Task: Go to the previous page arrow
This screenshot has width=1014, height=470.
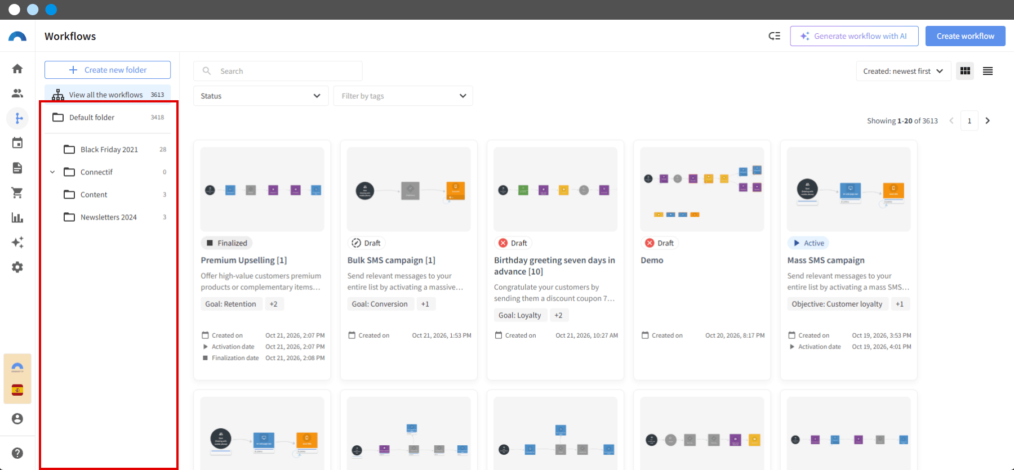Action: (951, 120)
